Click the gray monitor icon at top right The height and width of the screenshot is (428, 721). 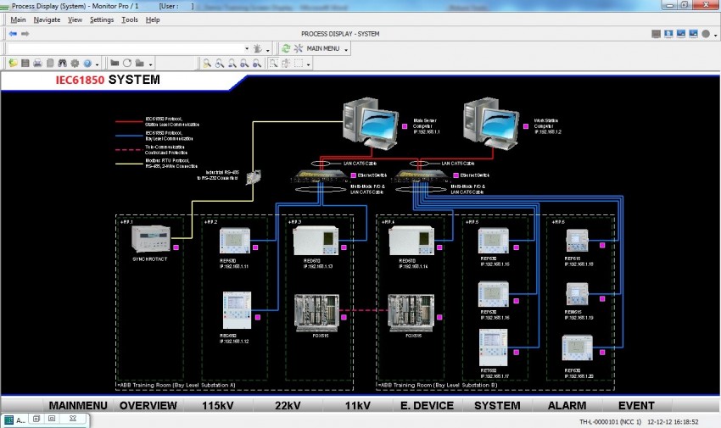pyautogui.click(x=657, y=34)
